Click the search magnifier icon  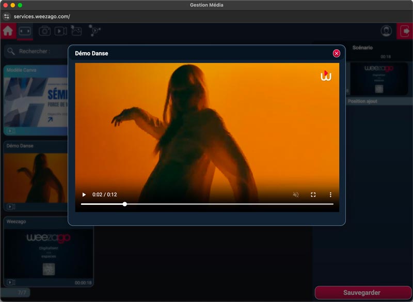pos(11,51)
